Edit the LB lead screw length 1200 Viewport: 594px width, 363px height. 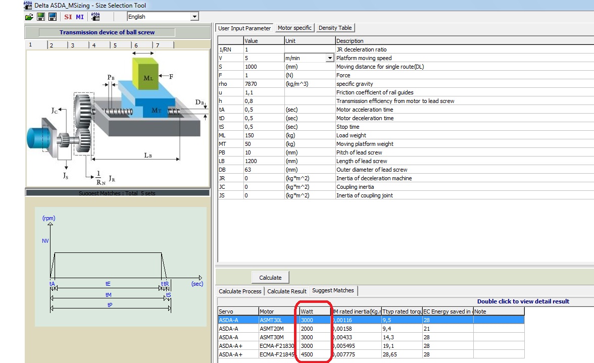pos(264,161)
